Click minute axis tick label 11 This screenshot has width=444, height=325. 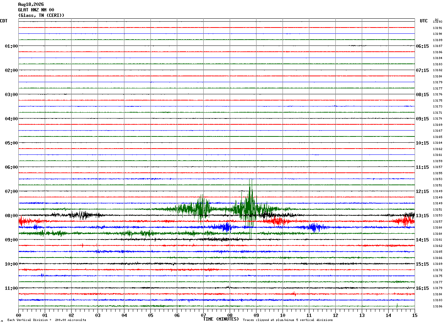click(x=309, y=315)
